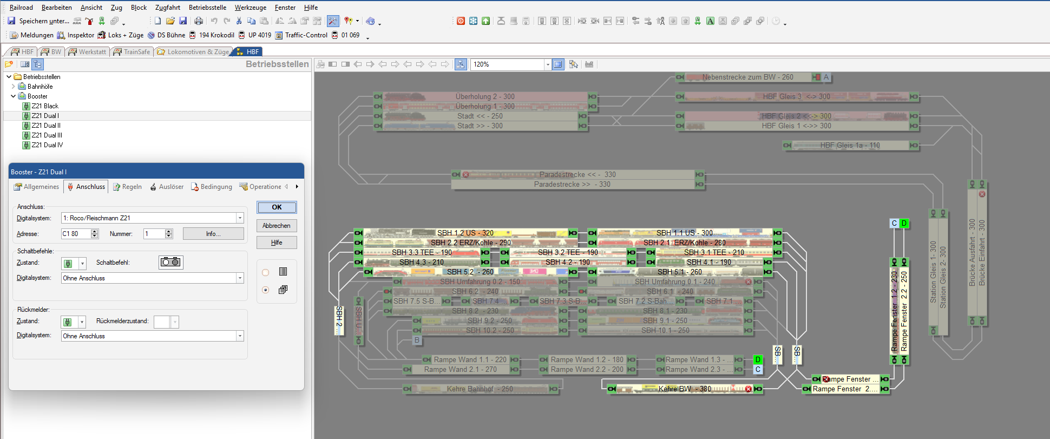
Task: Open Digitalsystem dropdown showing Roco/Fleischmann Z21
Action: 240,218
